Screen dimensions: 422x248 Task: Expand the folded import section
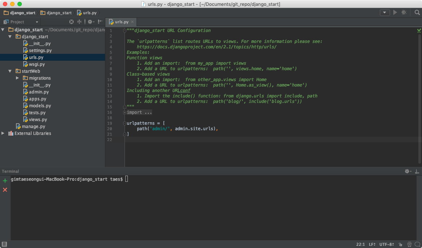click(x=125, y=112)
